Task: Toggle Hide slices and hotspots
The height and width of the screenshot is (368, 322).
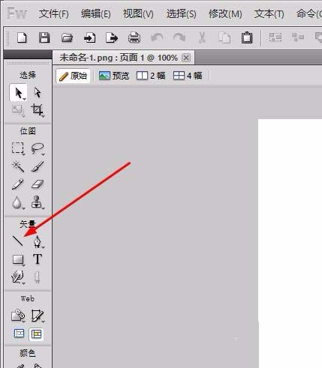Action: pyautogui.click(x=19, y=334)
